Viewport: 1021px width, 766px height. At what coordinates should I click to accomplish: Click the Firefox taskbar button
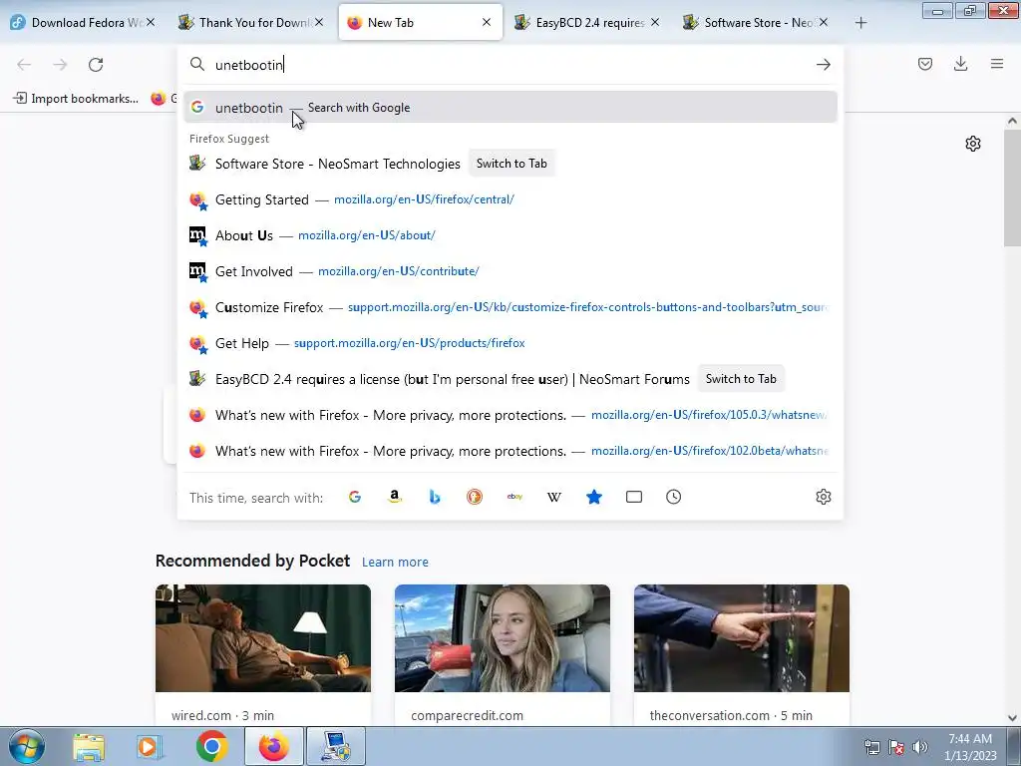[x=274, y=746]
